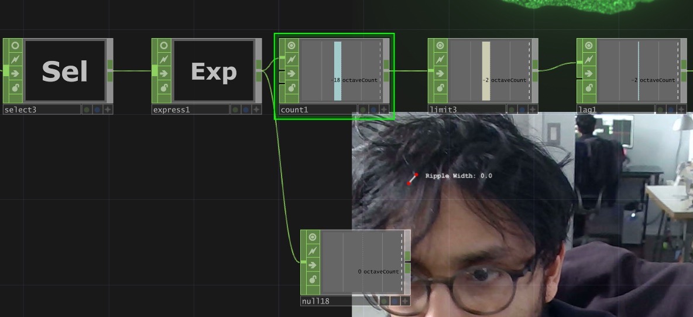Click the output connector of limit3

[x=535, y=70]
